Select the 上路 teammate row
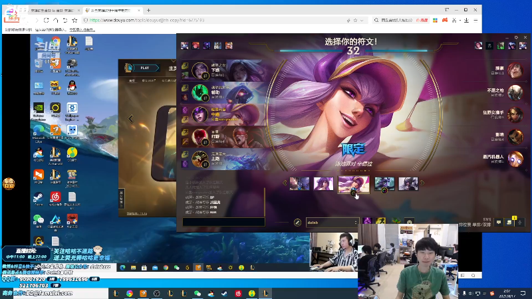Viewport: 532px width, 299px height. (x=224, y=159)
